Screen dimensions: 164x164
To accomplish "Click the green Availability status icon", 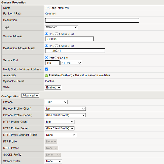I will [47, 75].
